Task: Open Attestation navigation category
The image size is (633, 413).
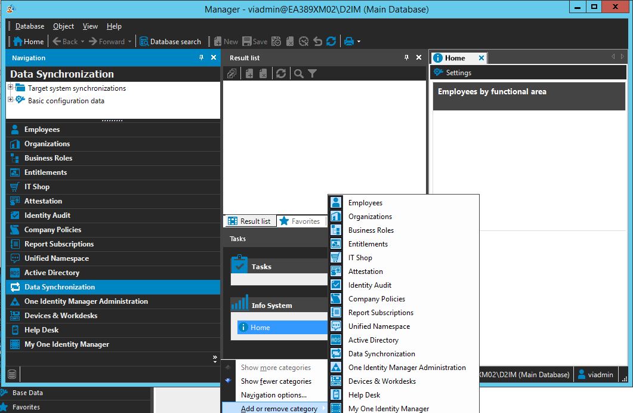Action: click(x=113, y=201)
